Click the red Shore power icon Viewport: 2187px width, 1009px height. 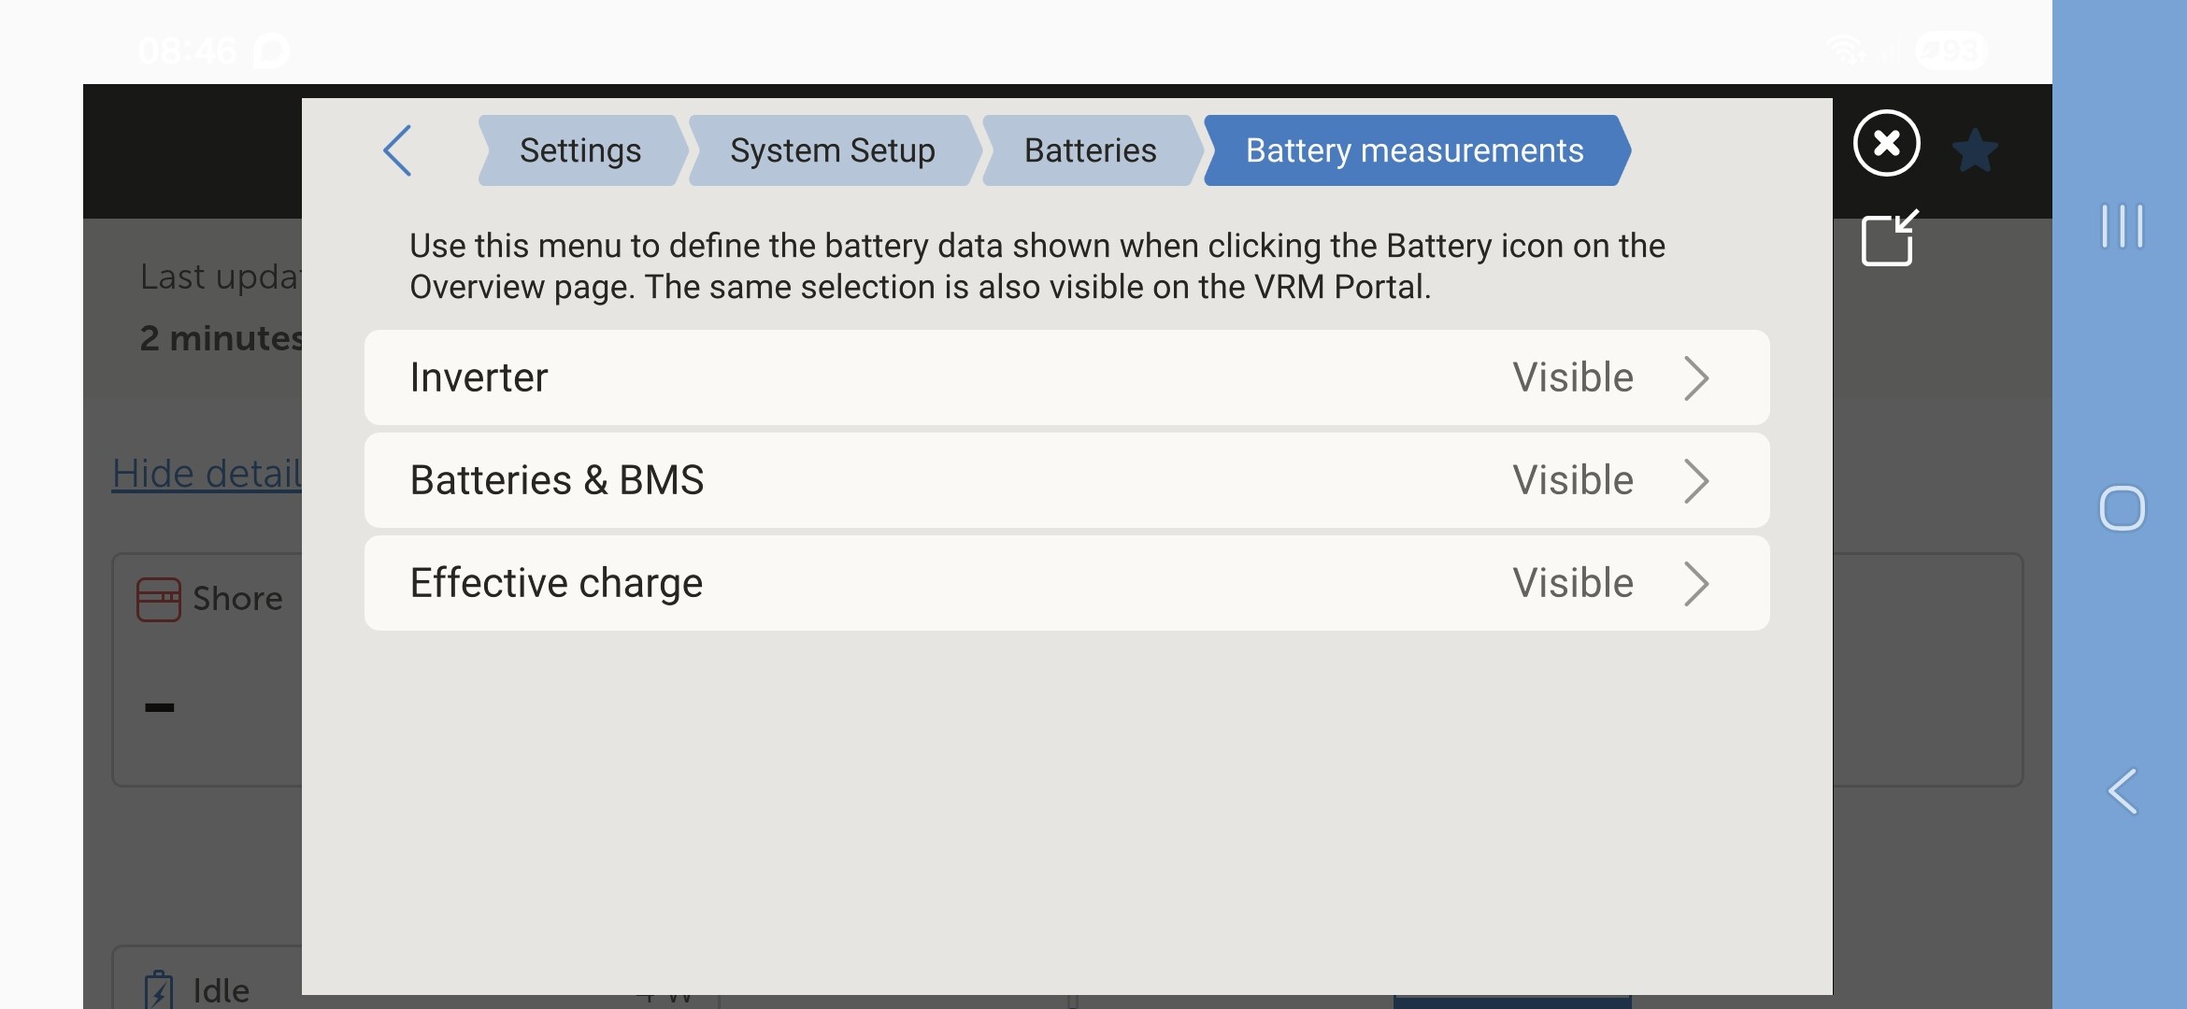coord(159,599)
